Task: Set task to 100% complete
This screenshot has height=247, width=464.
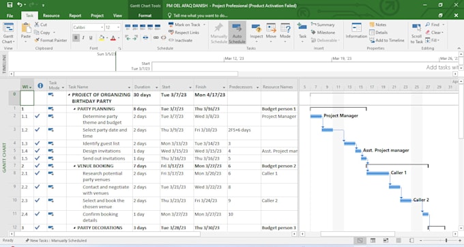Action: point(158,27)
